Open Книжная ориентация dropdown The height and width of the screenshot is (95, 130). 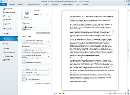(x=36, y=62)
